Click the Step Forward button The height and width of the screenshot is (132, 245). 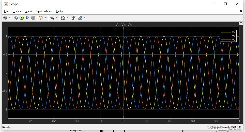coord(27,18)
